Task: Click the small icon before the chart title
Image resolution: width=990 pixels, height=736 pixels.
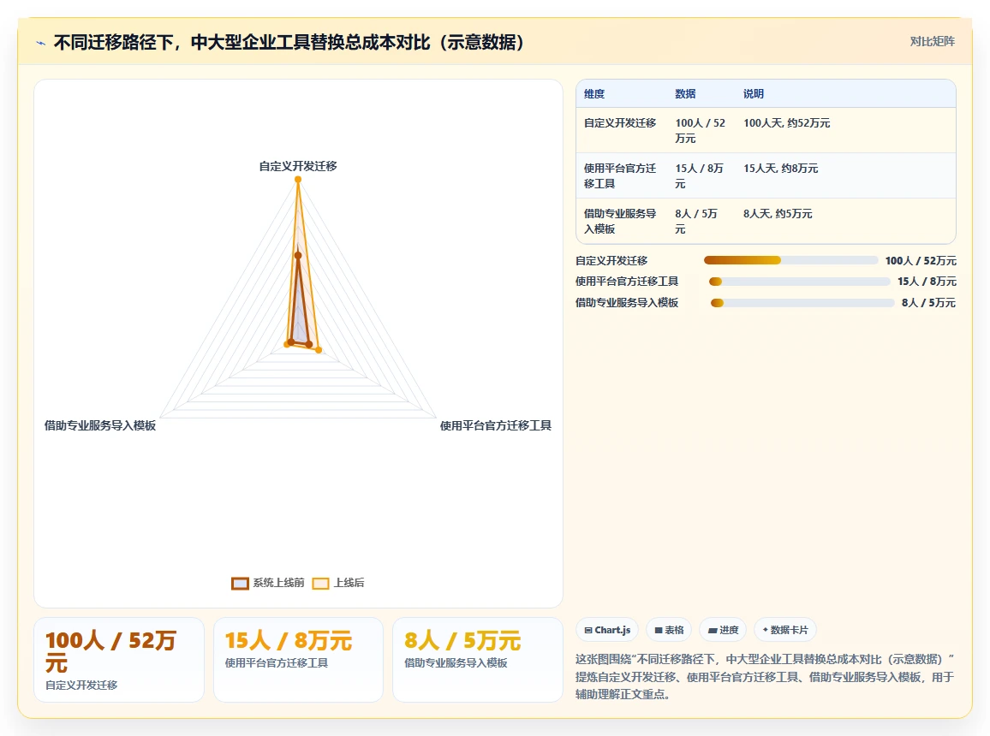Action: (x=41, y=43)
